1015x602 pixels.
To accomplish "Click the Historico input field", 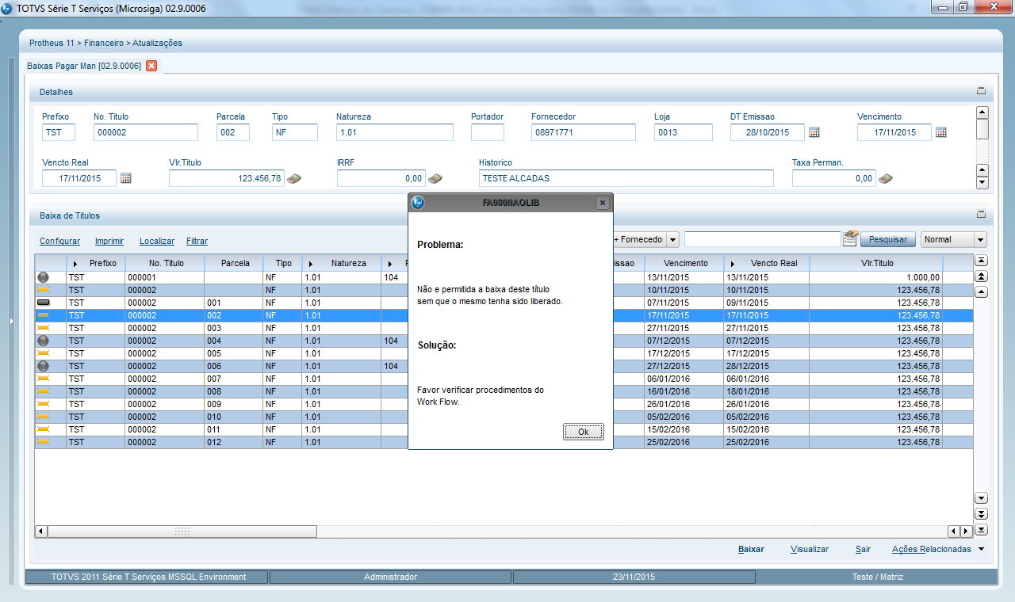I will (x=626, y=178).
